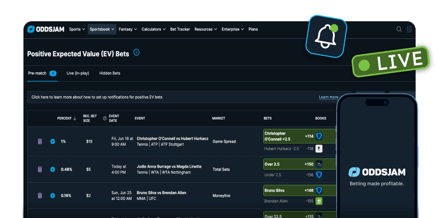Open the search magnifier icon

(399, 29)
